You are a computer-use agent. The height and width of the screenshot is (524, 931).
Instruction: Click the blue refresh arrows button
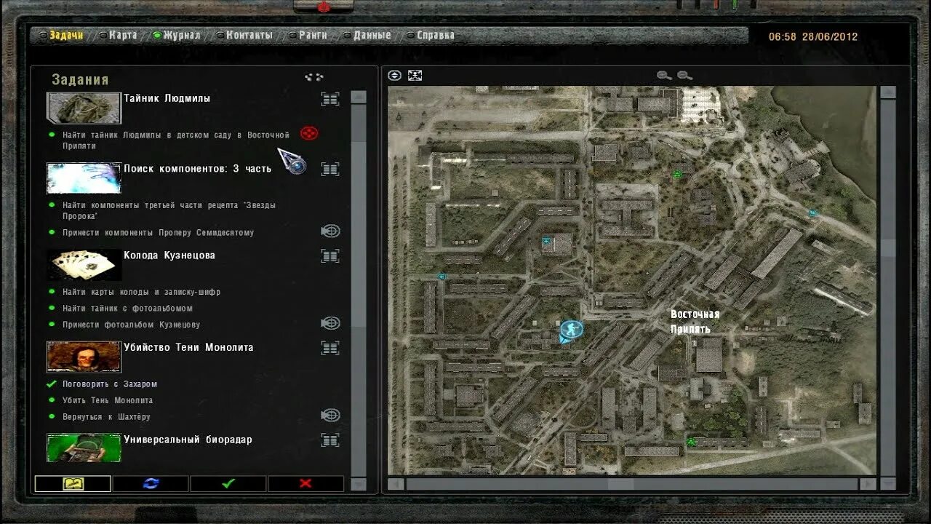(x=151, y=483)
